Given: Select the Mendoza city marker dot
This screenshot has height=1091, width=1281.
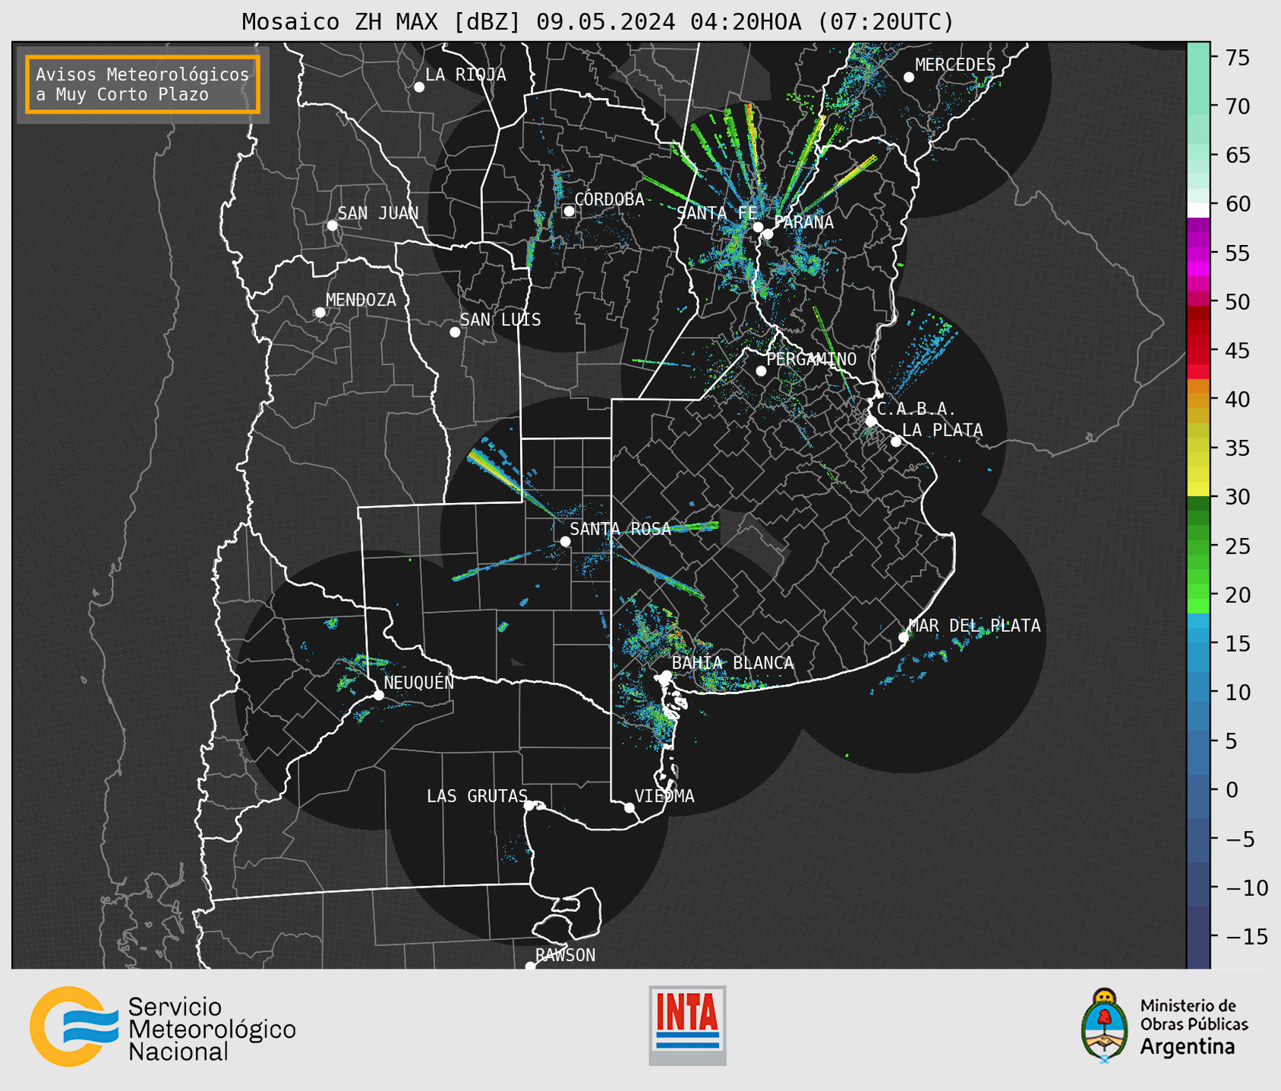Looking at the screenshot, I should (x=320, y=313).
